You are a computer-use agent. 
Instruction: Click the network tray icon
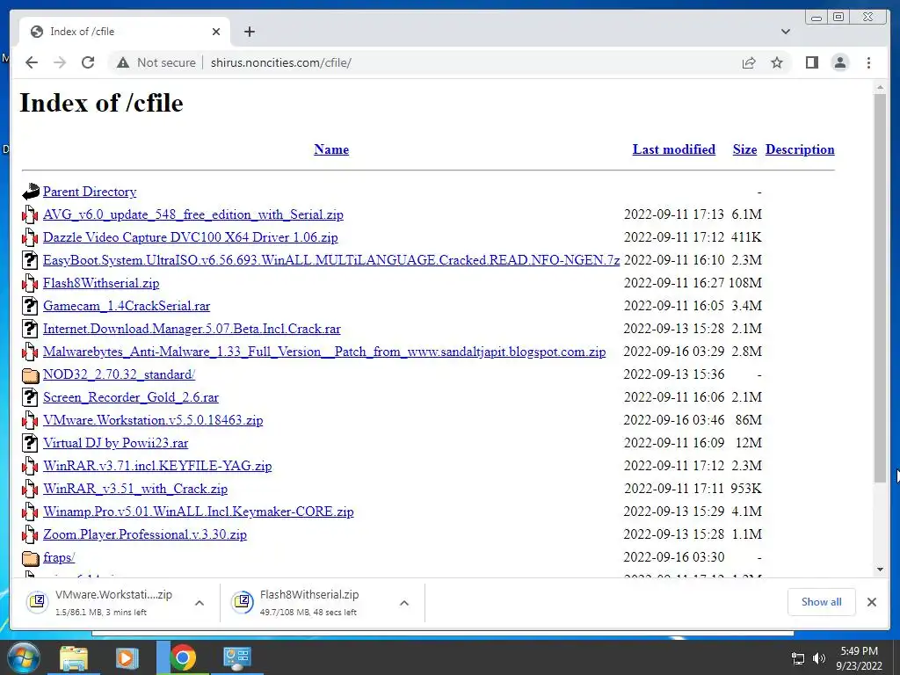(798, 657)
